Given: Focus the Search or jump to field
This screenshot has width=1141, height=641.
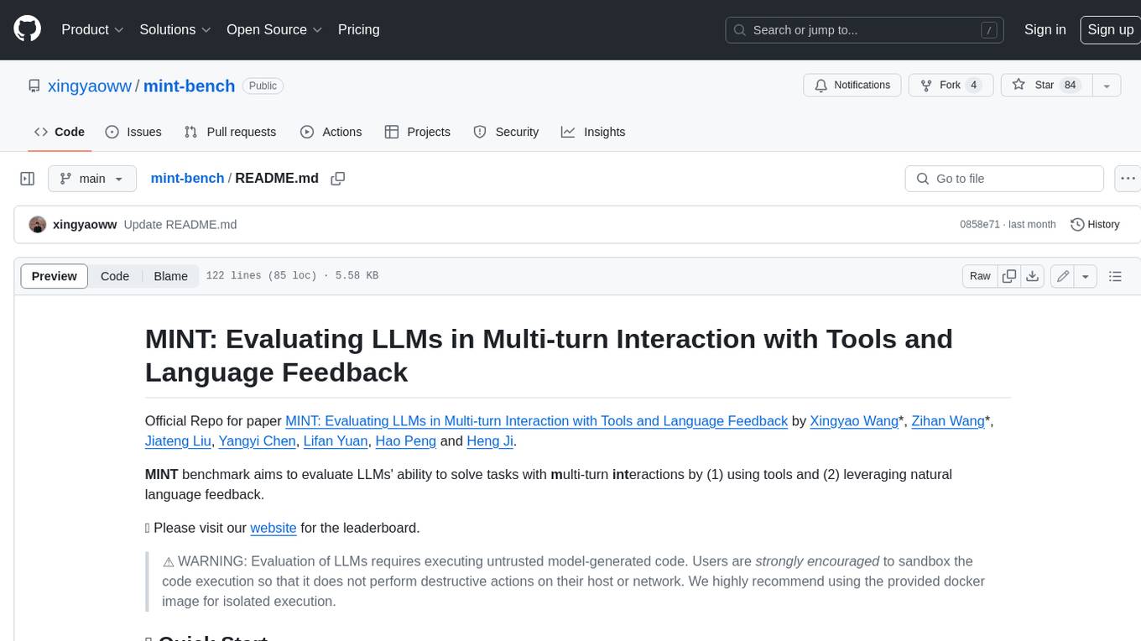Looking at the screenshot, I should (865, 30).
